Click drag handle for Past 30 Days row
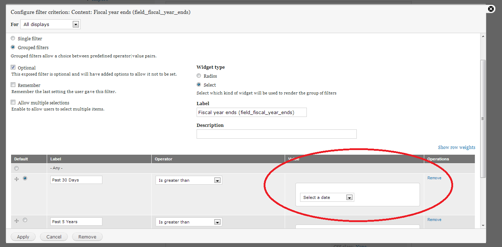Screen dimensions: 502x247 (16, 179)
